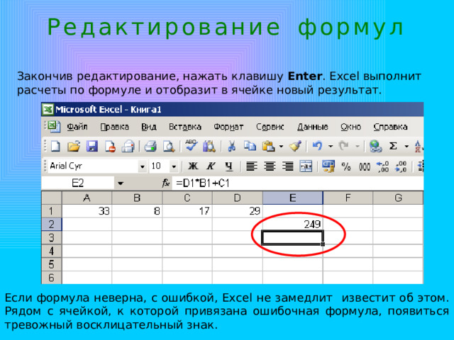Toggle Underline (Ч) formatting
The width and height of the screenshot is (454, 340).
coord(229,166)
